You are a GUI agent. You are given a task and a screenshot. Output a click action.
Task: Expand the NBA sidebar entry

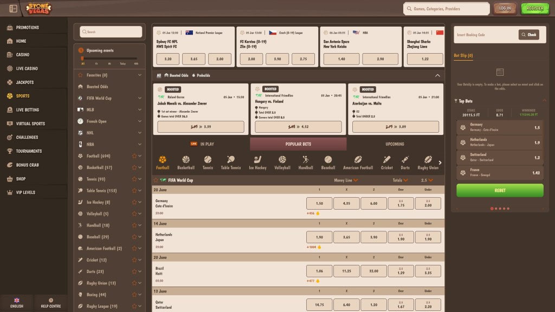point(140,144)
